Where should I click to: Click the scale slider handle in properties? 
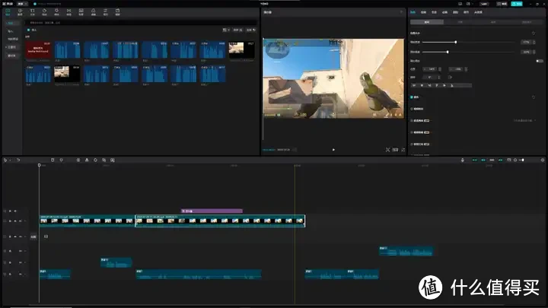pyautogui.click(x=456, y=43)
